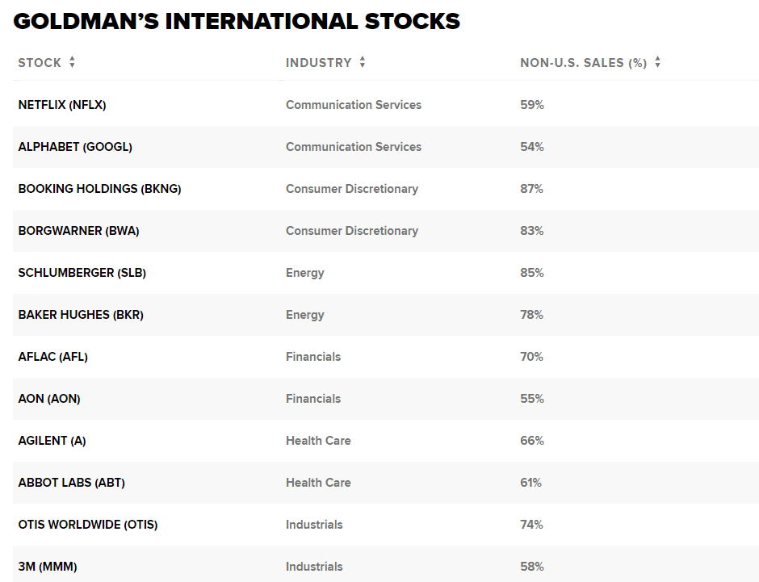Sort table by the Stock sort arrows
The width and height of the screenshot is (759, 582).
point(72,62)
